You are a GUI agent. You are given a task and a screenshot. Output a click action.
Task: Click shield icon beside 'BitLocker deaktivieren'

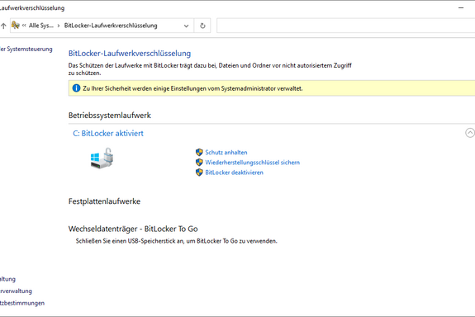coord(199,173)
